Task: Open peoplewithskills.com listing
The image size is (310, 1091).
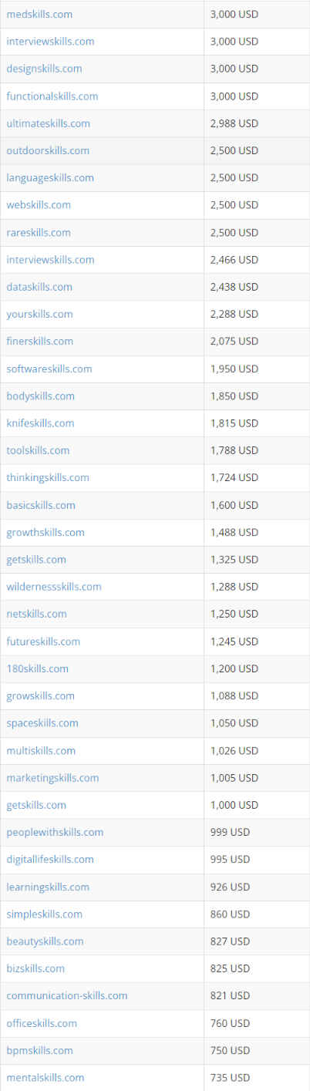Action: 55,832
